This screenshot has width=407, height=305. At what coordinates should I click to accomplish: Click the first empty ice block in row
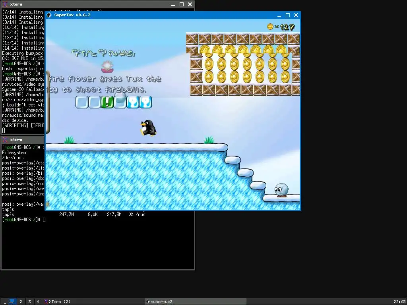click(82, 102)
